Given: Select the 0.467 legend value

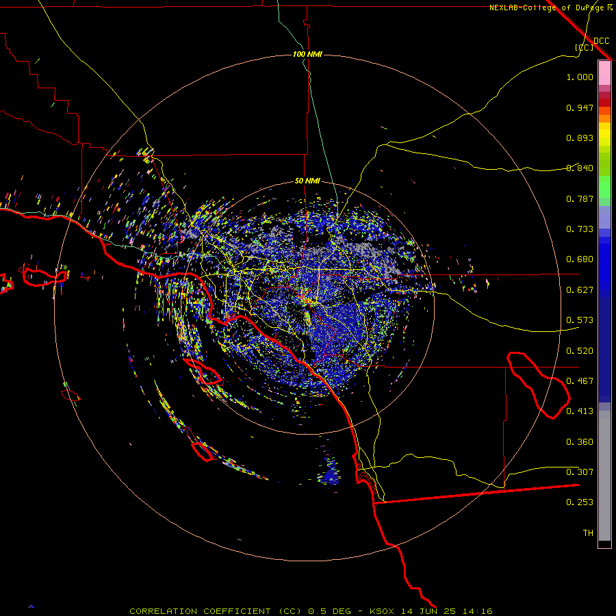Looking at the screenshot, I should (580, 381).
